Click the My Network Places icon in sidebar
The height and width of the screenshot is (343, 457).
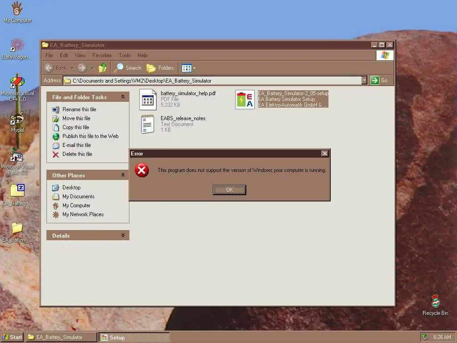coord(56,215)
